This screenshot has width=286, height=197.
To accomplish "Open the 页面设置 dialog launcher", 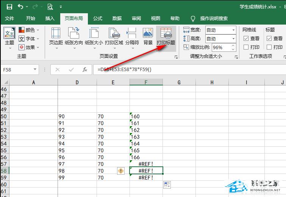I will (x=176, y=57).
